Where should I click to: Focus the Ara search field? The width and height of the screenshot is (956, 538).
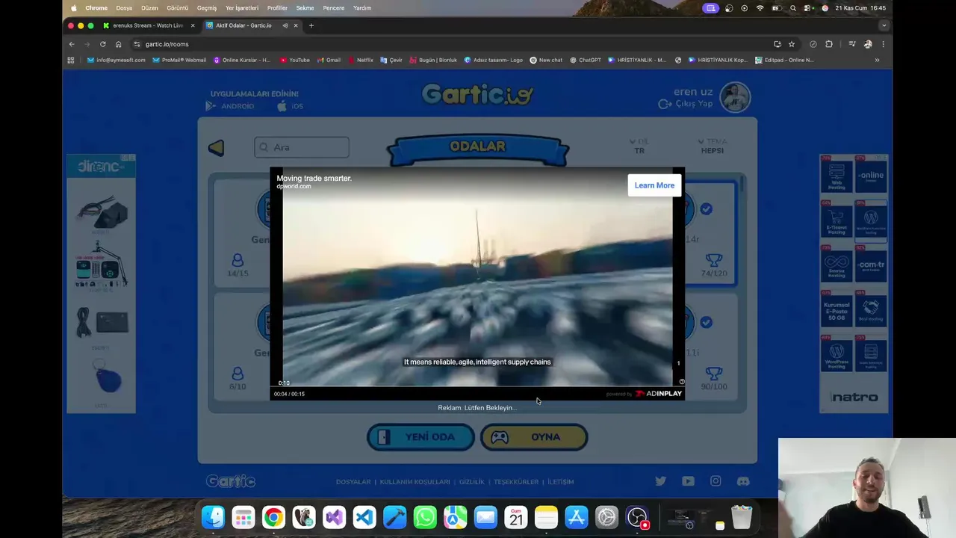pos(302,147)
